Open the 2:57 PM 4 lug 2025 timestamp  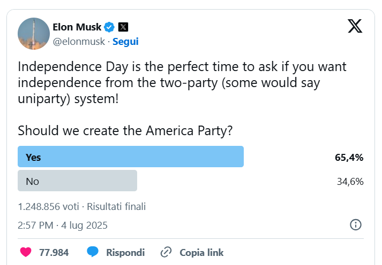click(x=63, y=225)
